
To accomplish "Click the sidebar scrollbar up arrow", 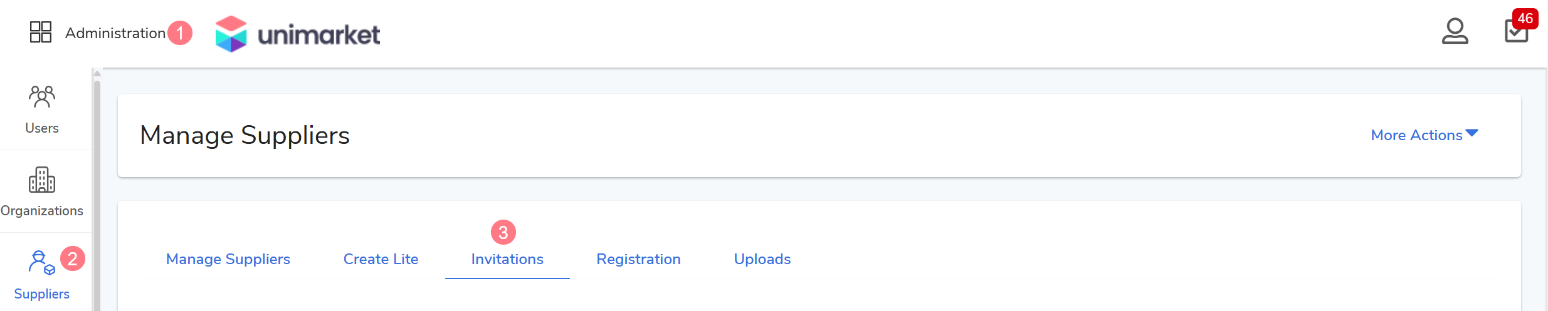I will pos(97,74).
